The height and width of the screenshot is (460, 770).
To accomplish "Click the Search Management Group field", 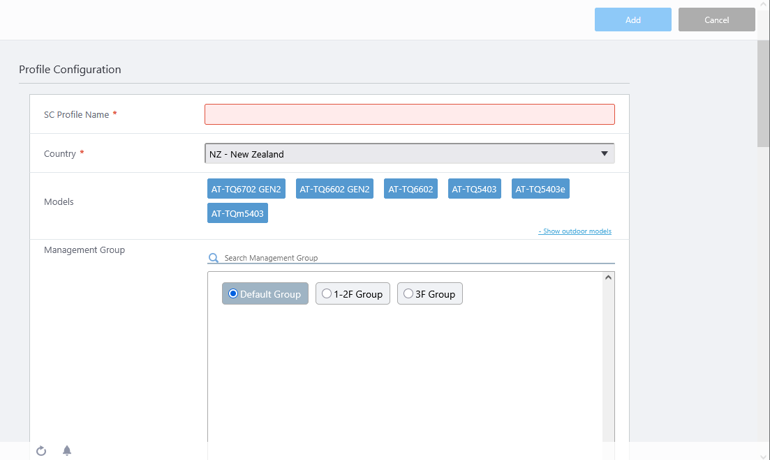I will [x=417, y=258].
